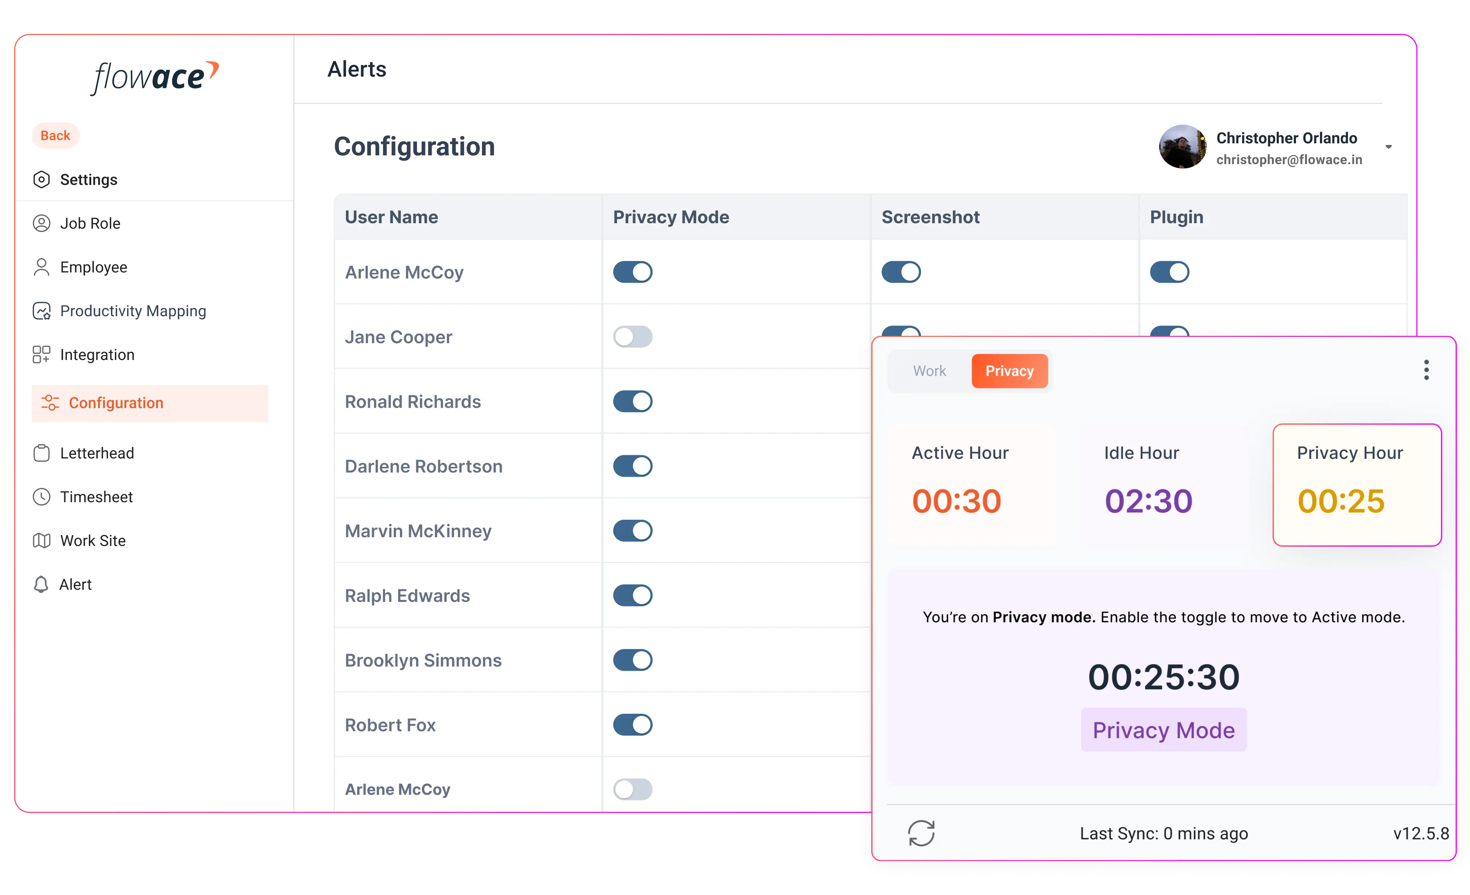Click Christopher Orlando's profile avatar

(1182, 147)
